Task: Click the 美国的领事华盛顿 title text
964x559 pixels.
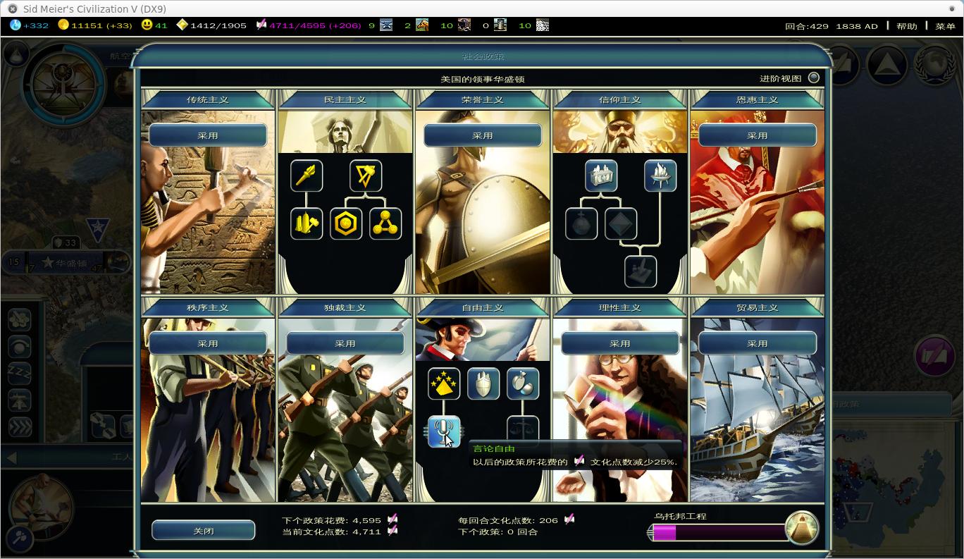Action: (x=483, y=79)
